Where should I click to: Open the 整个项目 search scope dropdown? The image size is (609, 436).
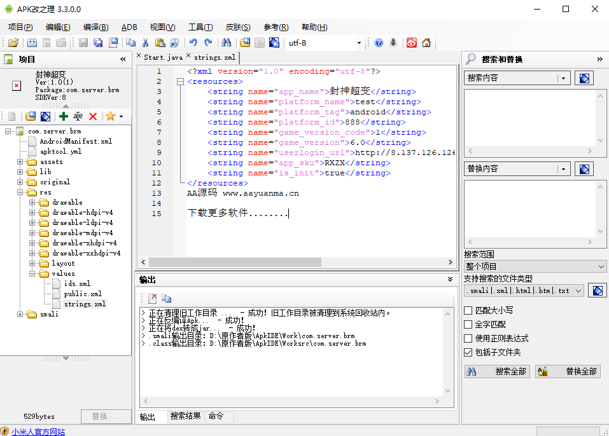pos(535,266)
